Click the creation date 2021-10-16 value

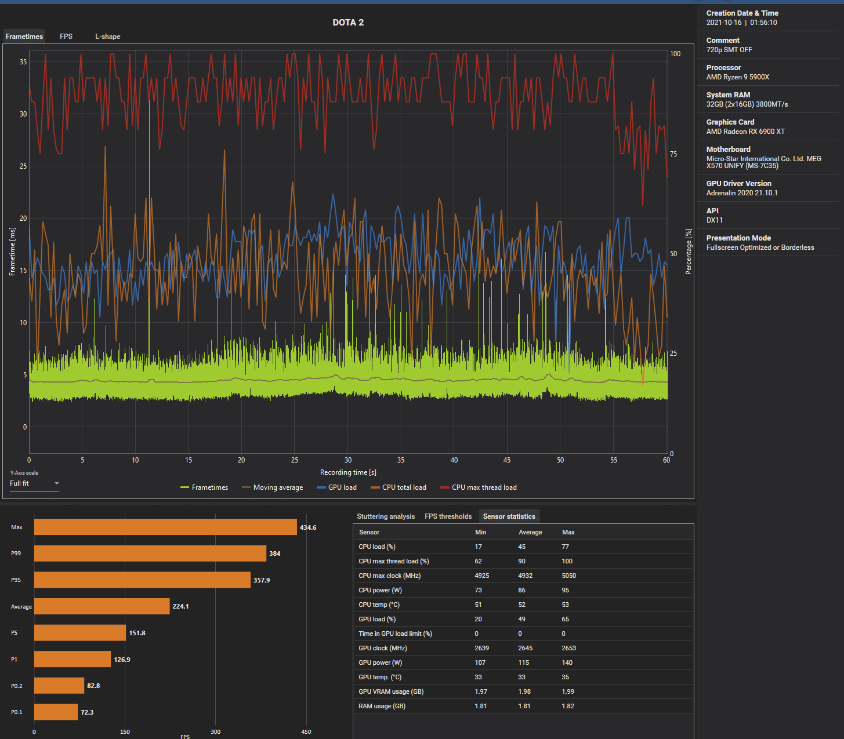point(724,23)
